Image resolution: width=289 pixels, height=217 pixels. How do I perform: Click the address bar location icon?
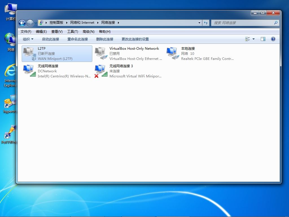(x=41, y=23)
